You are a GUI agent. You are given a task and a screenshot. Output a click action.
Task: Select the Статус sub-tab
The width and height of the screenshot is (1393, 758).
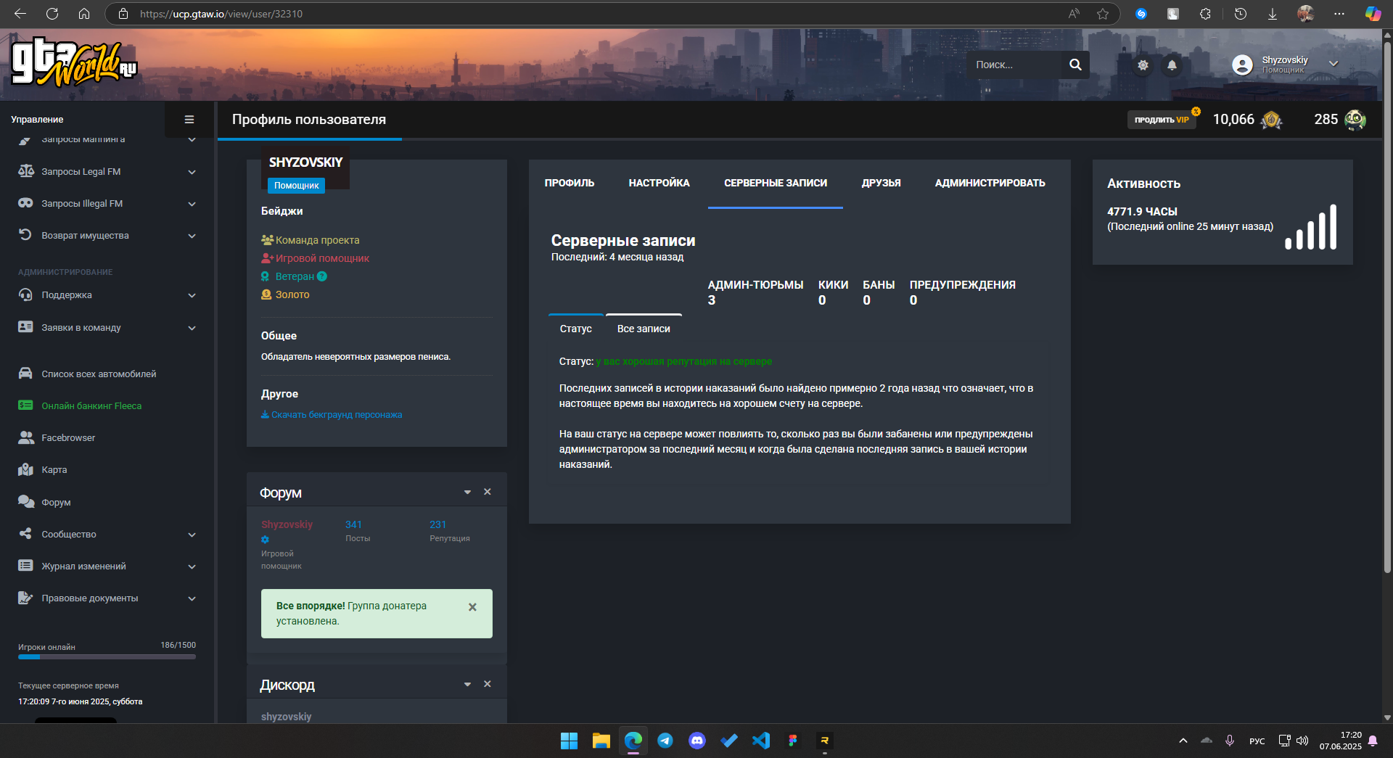[576, 329]
